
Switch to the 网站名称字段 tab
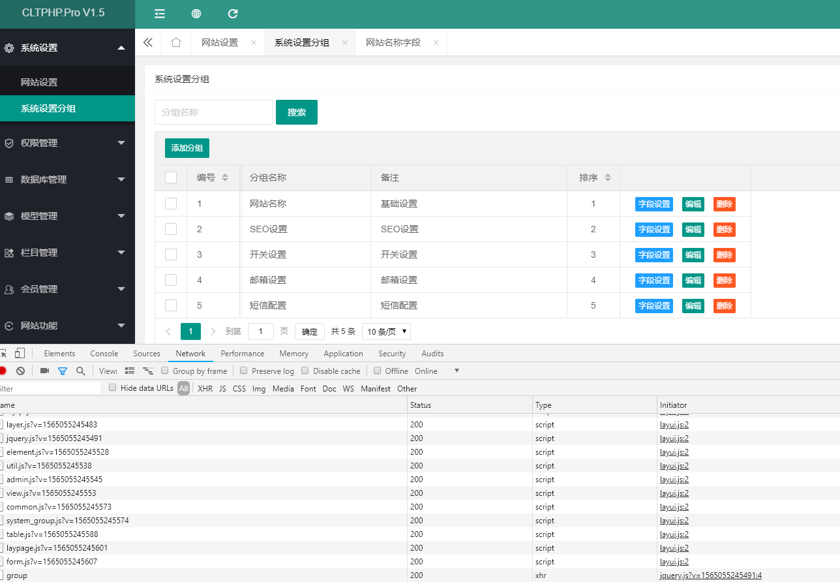tap(393, 42)
